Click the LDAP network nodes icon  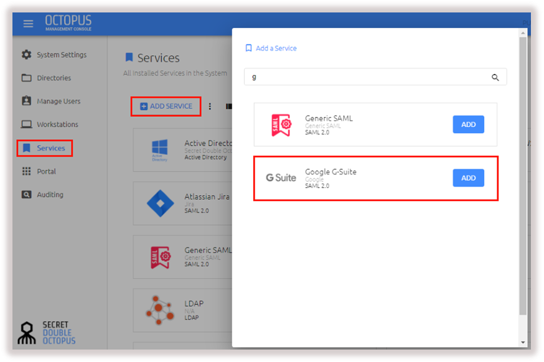159,310
